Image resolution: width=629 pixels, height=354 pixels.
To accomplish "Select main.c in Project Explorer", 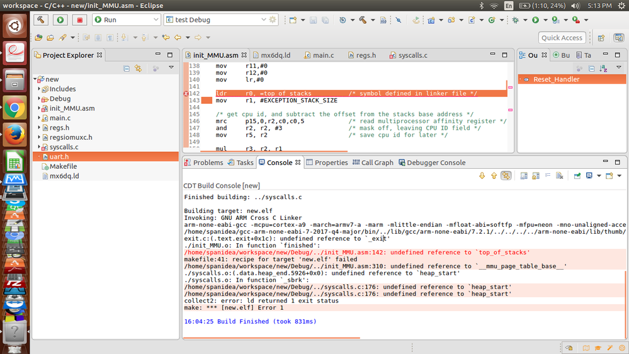I will pos(60,118).
